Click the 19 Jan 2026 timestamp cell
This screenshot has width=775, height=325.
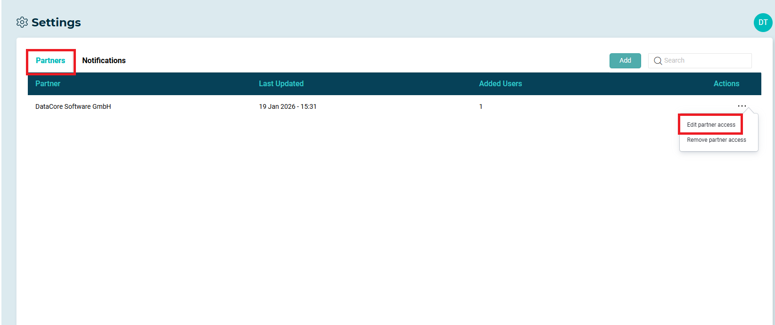click(288, 106)
